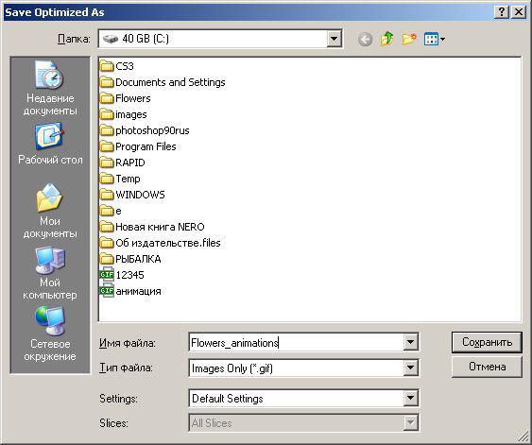Open Мой компьютер in sidebar
The width and height of the screenshot is (532, 445).
(50, 273)
